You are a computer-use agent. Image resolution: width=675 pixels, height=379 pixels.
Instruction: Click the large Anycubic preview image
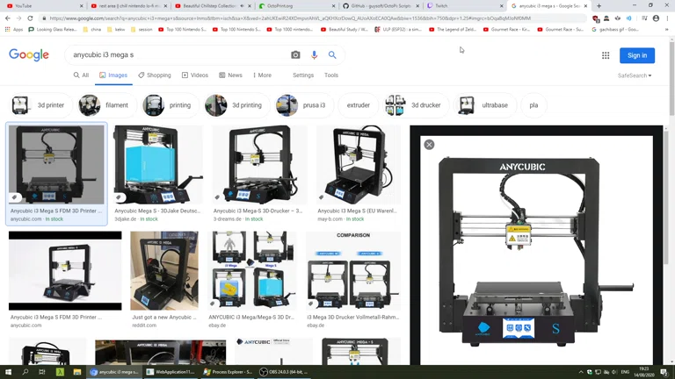coord(536,252)
